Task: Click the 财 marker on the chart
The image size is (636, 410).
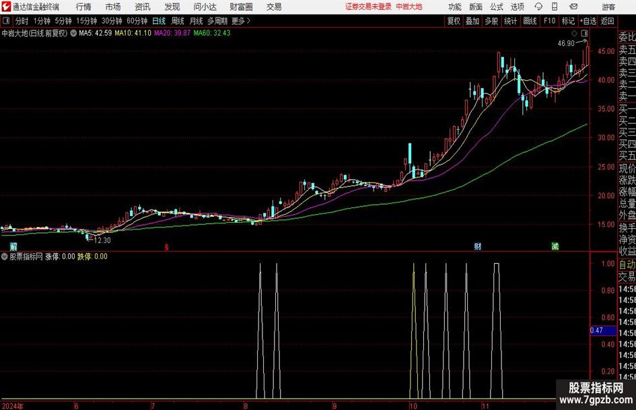Action: coord(478,246)
